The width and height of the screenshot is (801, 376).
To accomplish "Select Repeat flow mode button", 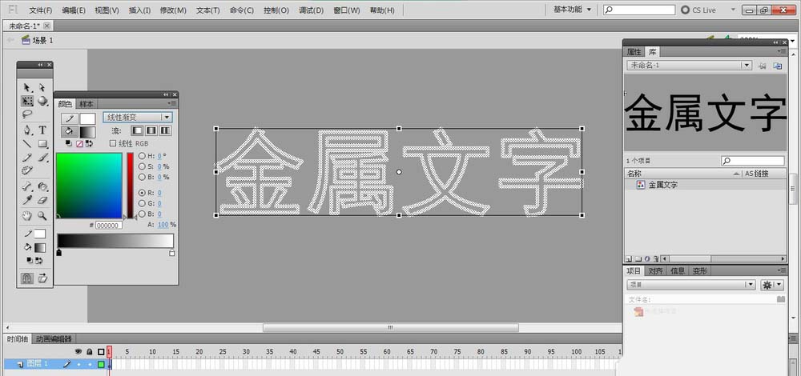I will [x=165, y=131].
